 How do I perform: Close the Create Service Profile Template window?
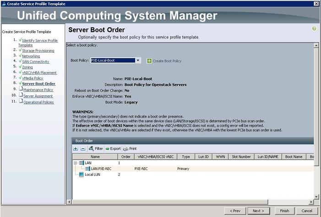[x=316, y=4]
